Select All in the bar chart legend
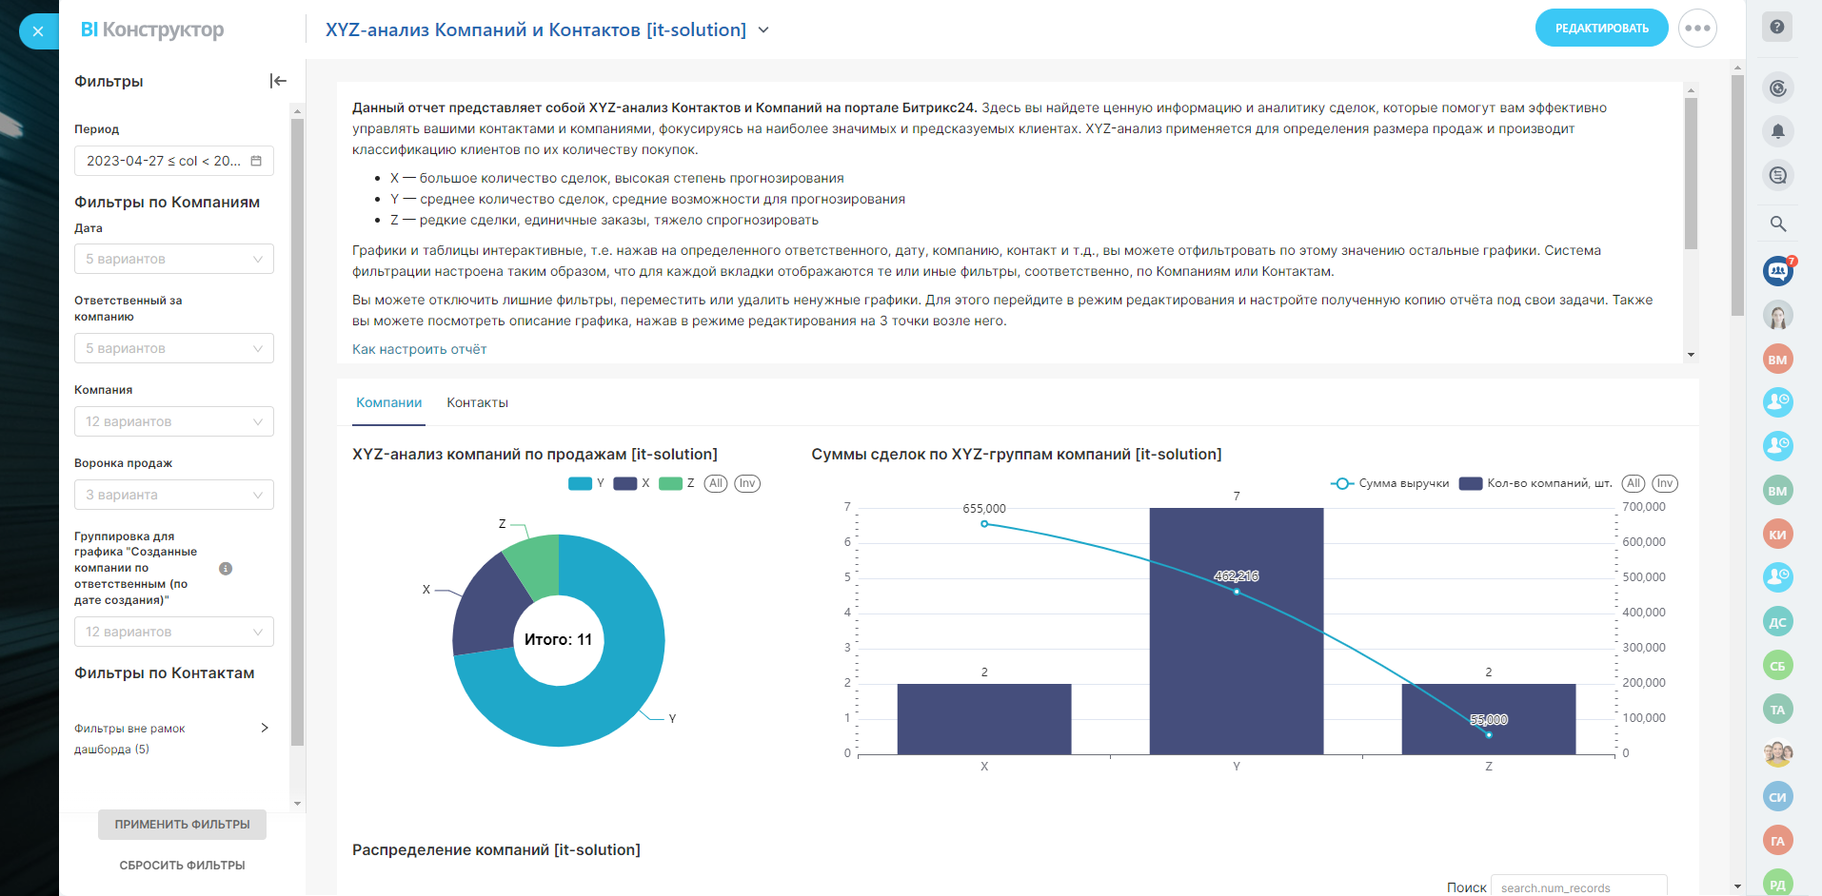 pos(1634,483)
